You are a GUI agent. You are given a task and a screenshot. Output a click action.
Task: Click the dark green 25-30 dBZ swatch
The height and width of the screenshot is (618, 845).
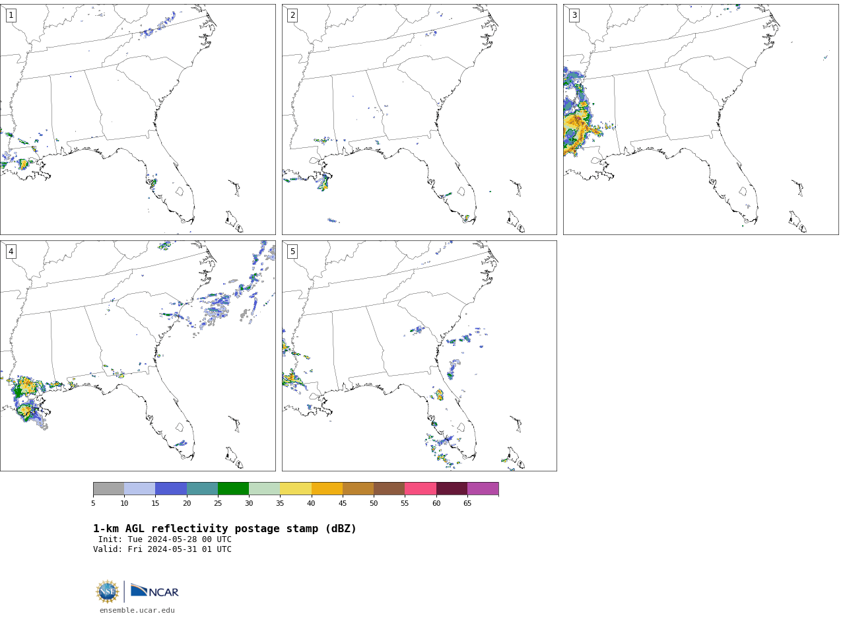click(233, 489)
